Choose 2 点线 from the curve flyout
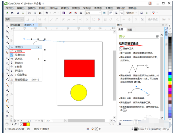 coord(26,51)
